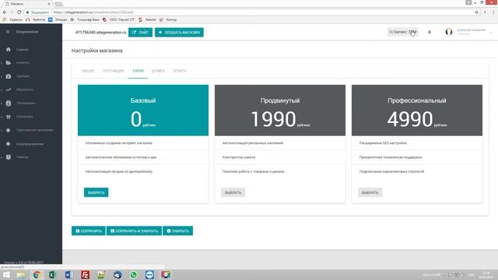Choose the Базовый plan with ВЫБРАТЬ
The width and height of the screenshot is (498, 280).
click(x=96, y=192)
